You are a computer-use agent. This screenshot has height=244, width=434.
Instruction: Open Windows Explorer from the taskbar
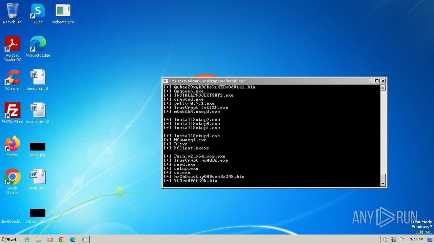pyautogui.click(x=38, y=240)
